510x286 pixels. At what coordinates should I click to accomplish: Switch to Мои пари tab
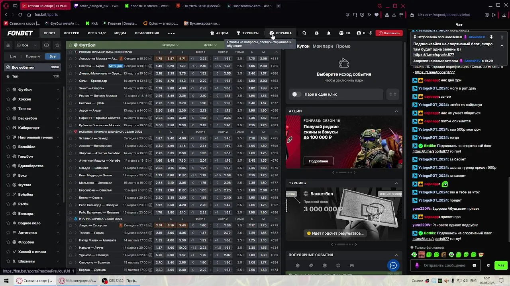(x=323, y=46)
